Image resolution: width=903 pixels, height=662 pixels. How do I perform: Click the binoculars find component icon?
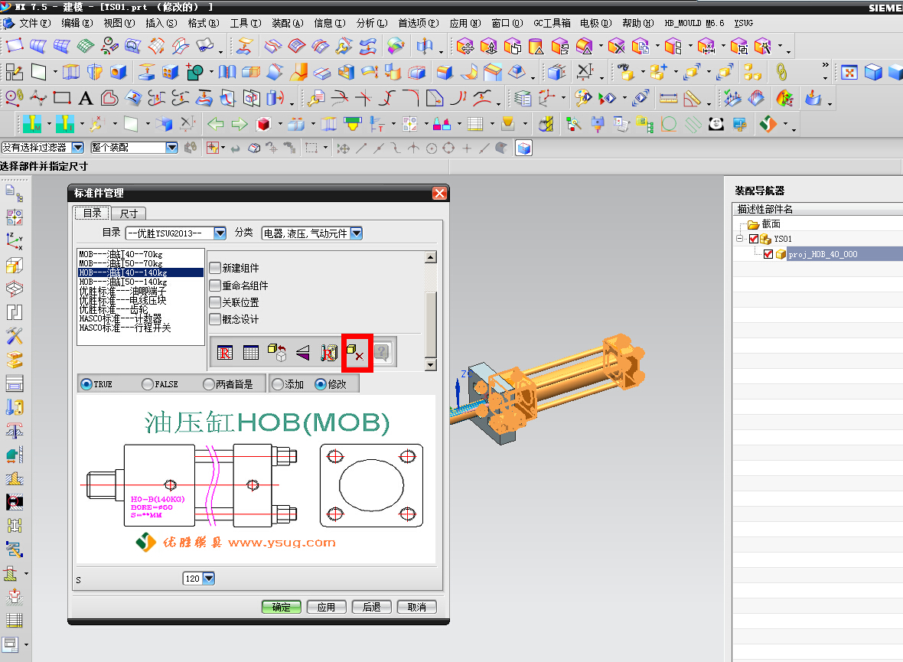(x=625, y=72)
